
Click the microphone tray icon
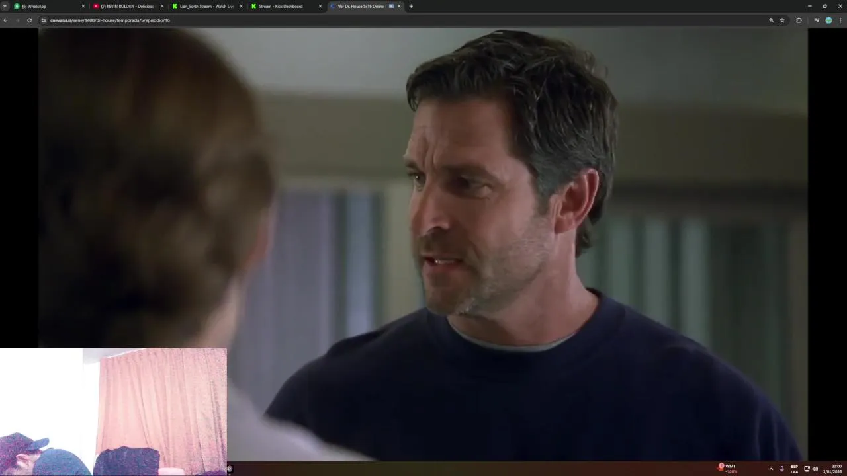click(781, 469)
